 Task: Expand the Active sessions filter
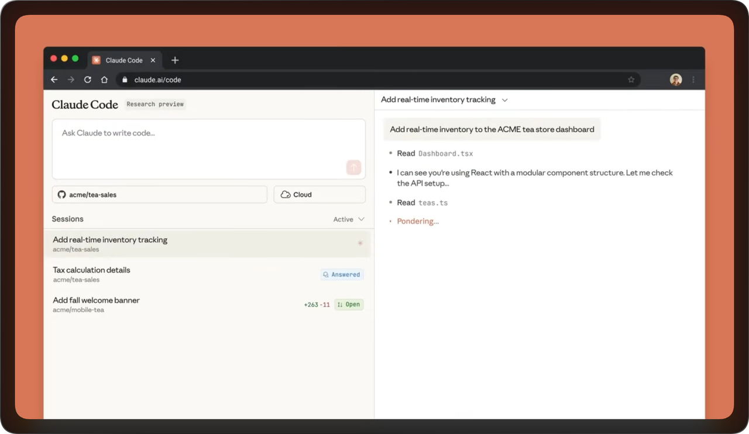(349, 219)
